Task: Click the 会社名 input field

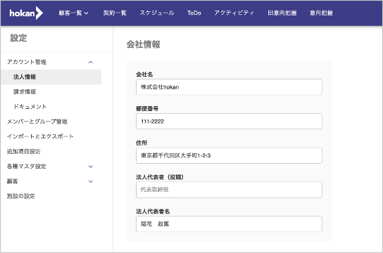Action: coord(229,87)
